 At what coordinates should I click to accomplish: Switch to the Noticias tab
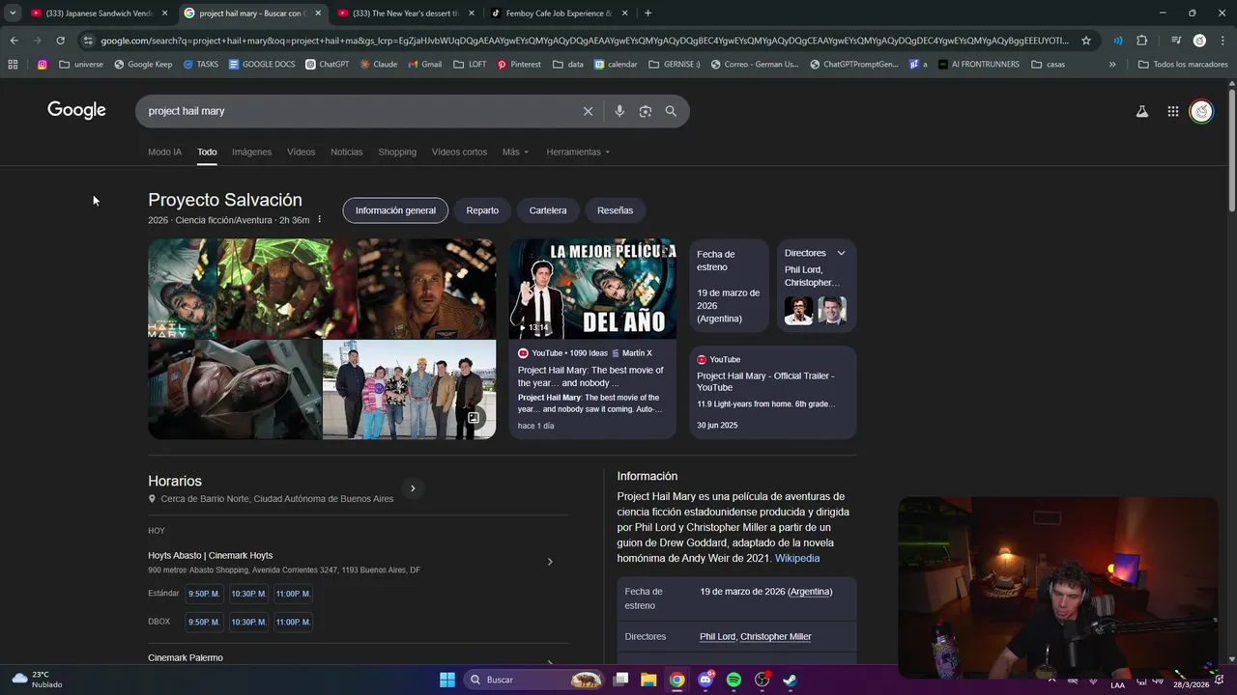click(347, 152)
